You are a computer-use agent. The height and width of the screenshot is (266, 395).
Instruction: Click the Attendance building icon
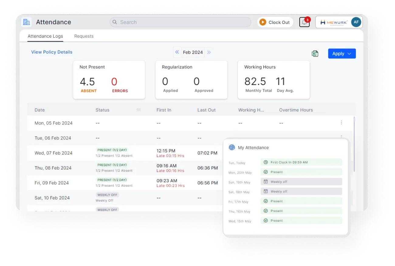[x=26, y=22]
